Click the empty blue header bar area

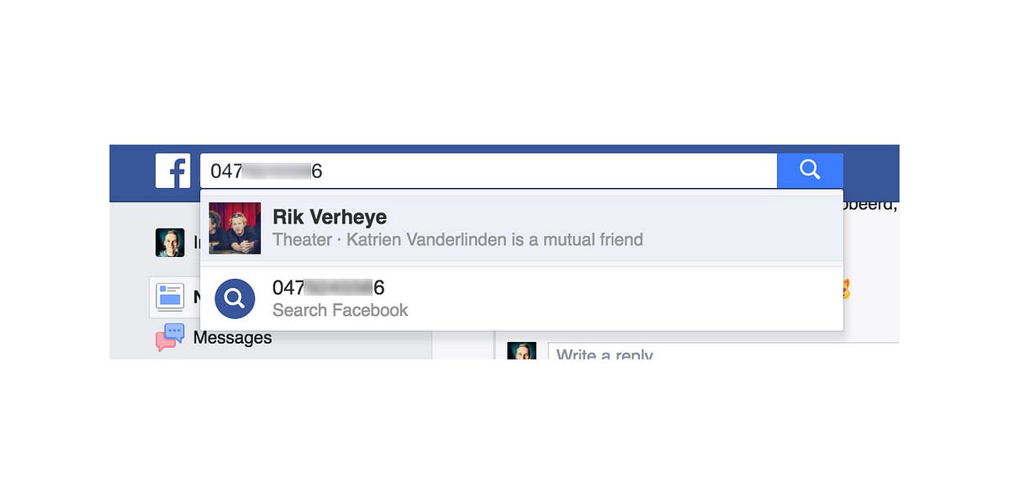tap(870, 172)
